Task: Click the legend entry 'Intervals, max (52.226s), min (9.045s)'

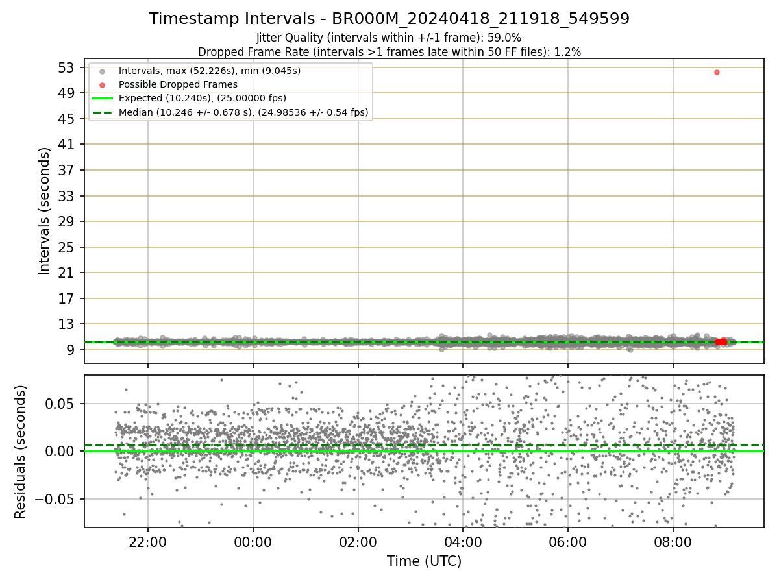Action: (210, 70)
